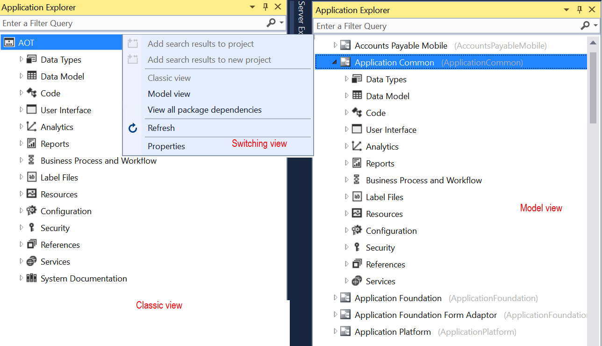Click the Business Process and Workflow icon under Application Common
This screenshot has height=346, width=602.
click(357, 180)
